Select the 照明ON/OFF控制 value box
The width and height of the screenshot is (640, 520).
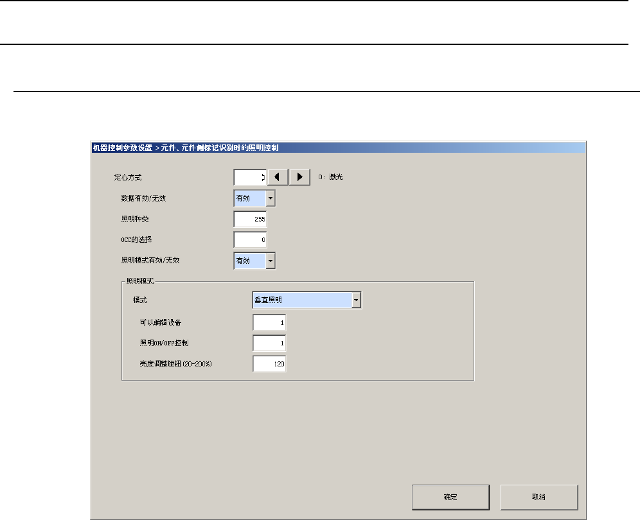click(269, 343)
